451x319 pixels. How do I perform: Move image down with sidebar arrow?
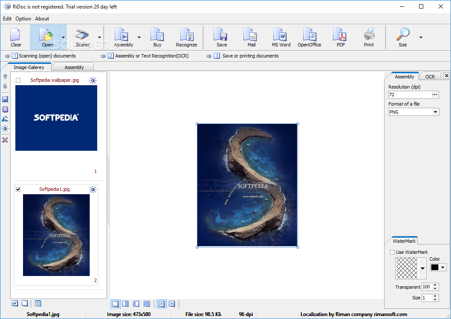(5, 86)
